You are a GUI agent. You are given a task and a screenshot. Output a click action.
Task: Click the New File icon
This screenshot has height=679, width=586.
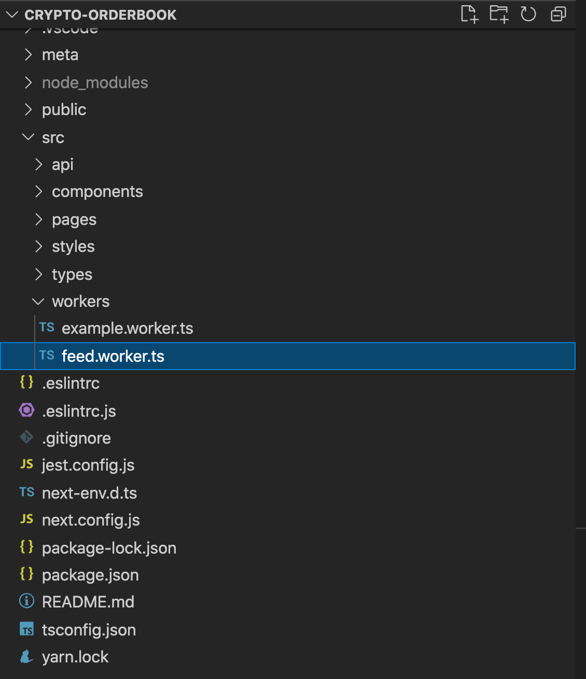point(469,14)
